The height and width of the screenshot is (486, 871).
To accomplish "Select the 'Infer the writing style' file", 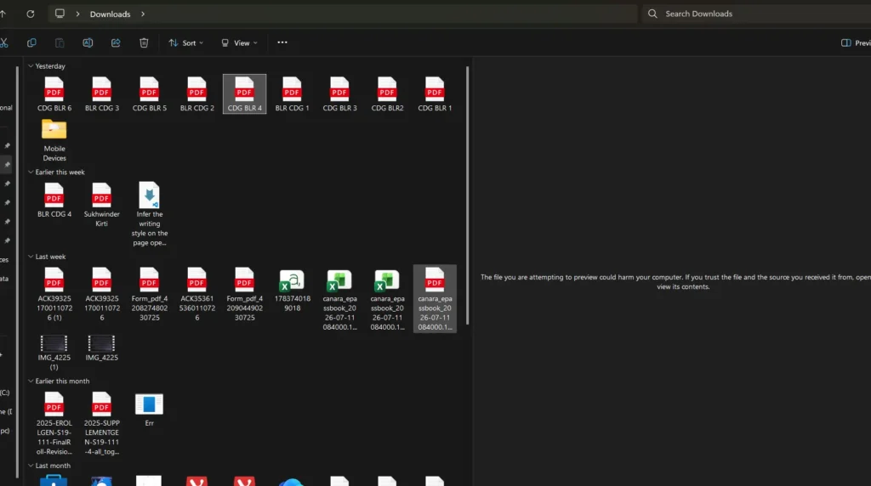I will (150, 214).
